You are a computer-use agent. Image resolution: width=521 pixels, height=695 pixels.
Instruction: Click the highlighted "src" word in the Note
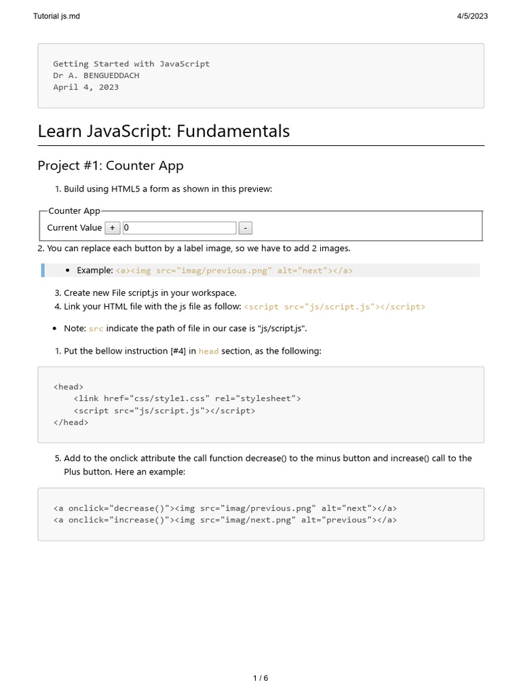[x=96, y=329]
